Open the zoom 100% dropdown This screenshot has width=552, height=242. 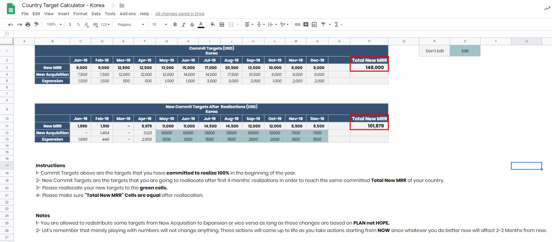pos(54,24)
